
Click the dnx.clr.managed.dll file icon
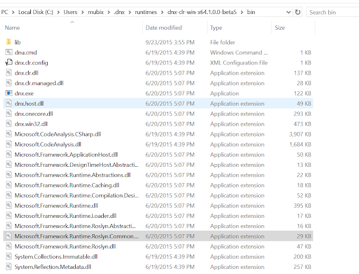[x=9, y=83]
